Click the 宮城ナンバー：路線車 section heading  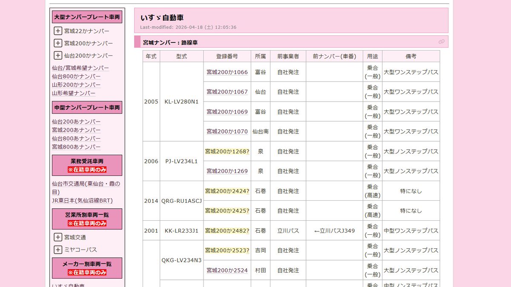(x=170, y=43)
